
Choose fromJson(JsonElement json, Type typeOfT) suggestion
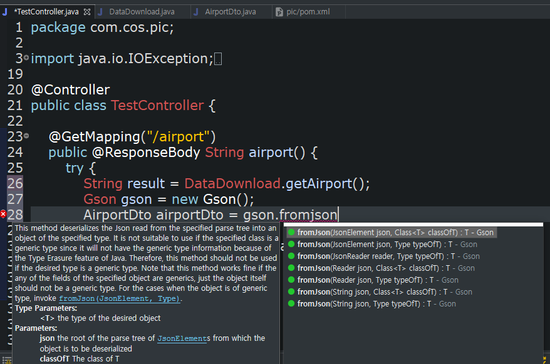387,244
